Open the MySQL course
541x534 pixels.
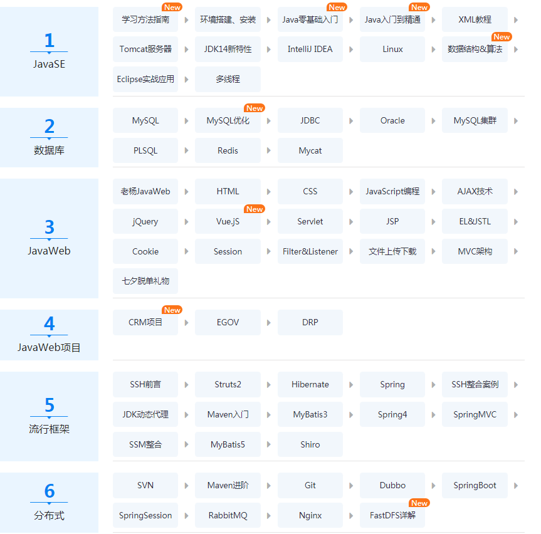click(145, 121)
